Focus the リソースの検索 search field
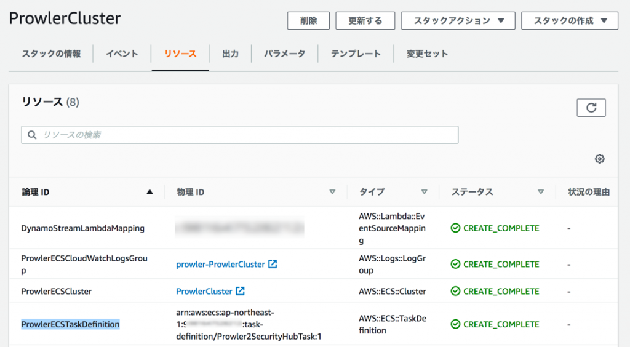 [240, 135]
